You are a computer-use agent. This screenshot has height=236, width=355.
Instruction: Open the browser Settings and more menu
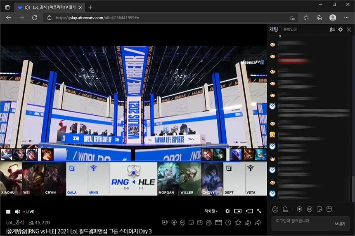click(346, 18)
